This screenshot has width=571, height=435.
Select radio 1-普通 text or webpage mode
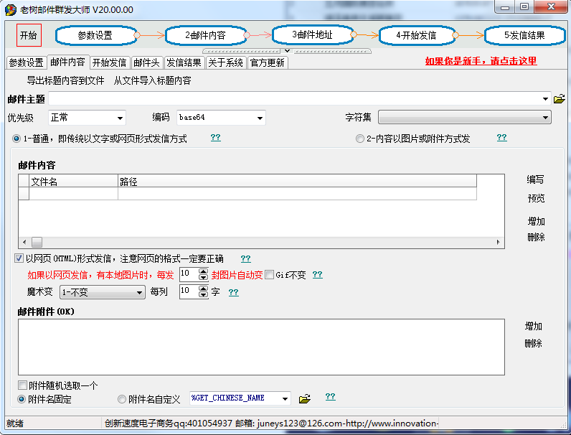tap(16, 139)
